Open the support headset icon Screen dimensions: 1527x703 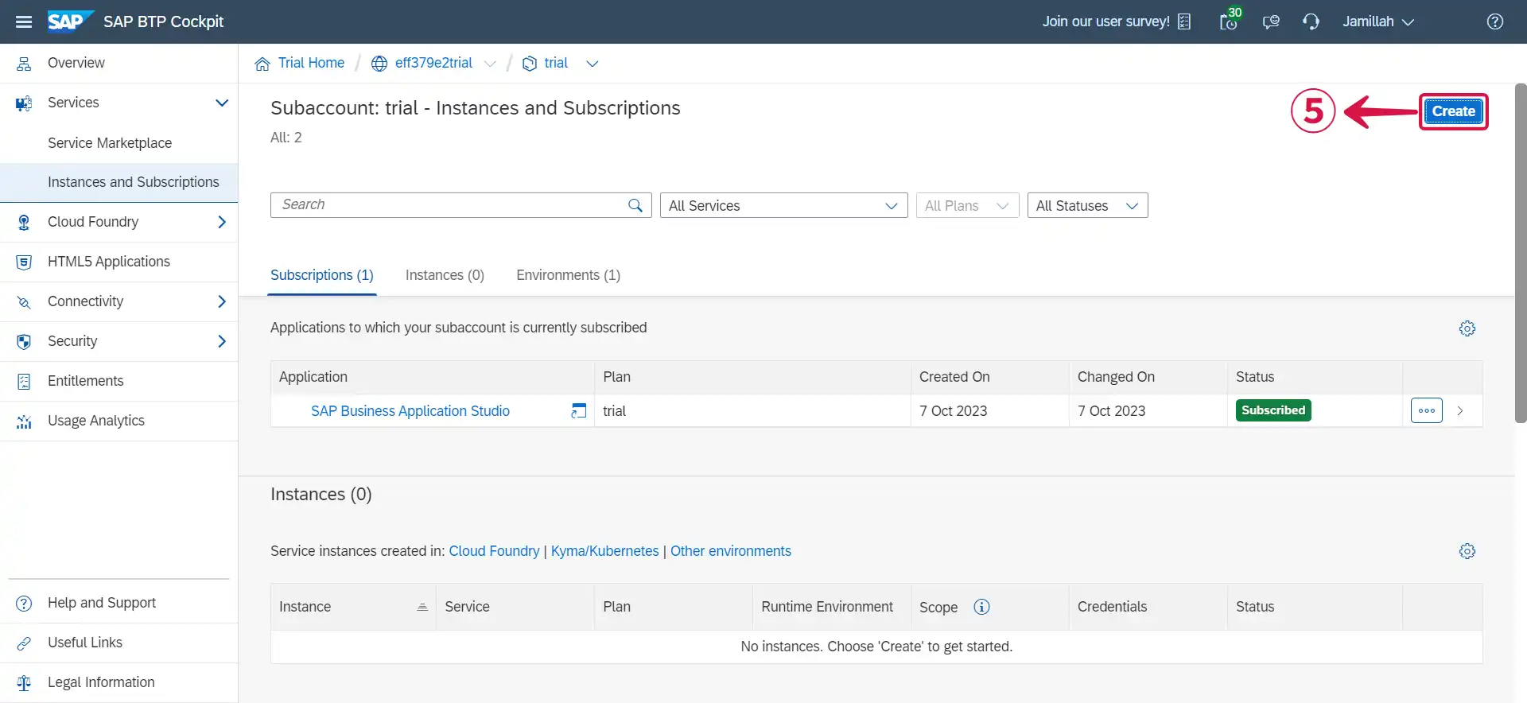pos(1311,21)
